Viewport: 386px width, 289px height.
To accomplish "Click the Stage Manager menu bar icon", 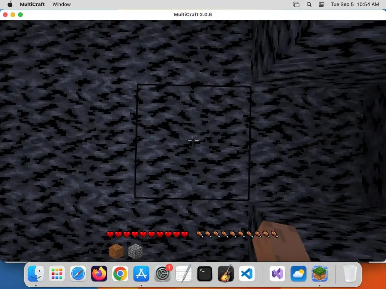I will click(x=296, y=4).
